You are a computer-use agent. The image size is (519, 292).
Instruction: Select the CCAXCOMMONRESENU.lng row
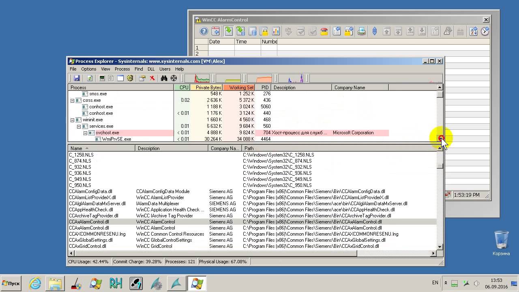coord(253,234)
